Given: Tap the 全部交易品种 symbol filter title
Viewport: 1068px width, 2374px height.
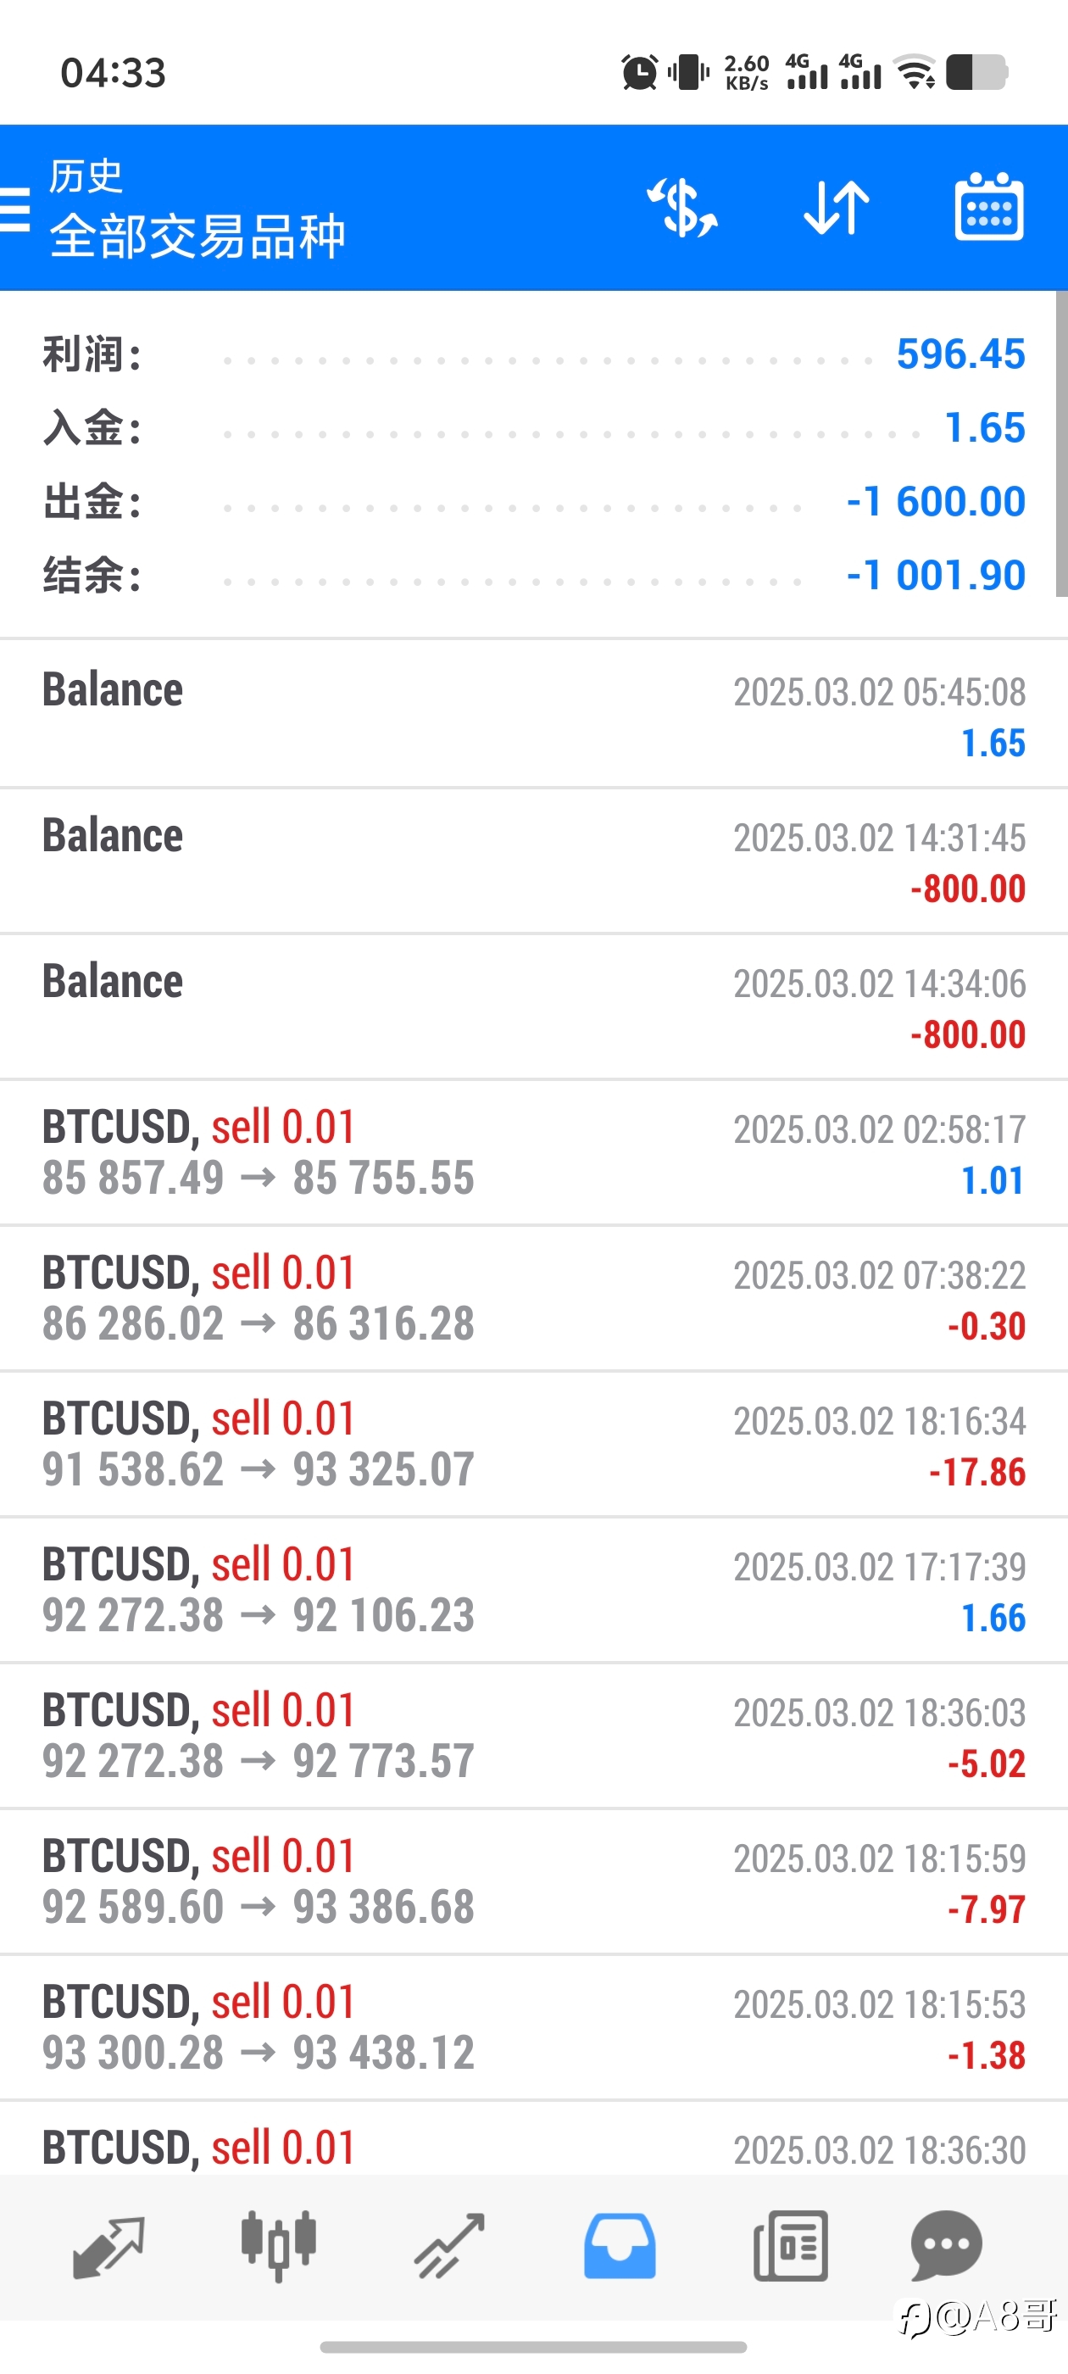Looking at the screenshot, I should click(x=197, y=237).
